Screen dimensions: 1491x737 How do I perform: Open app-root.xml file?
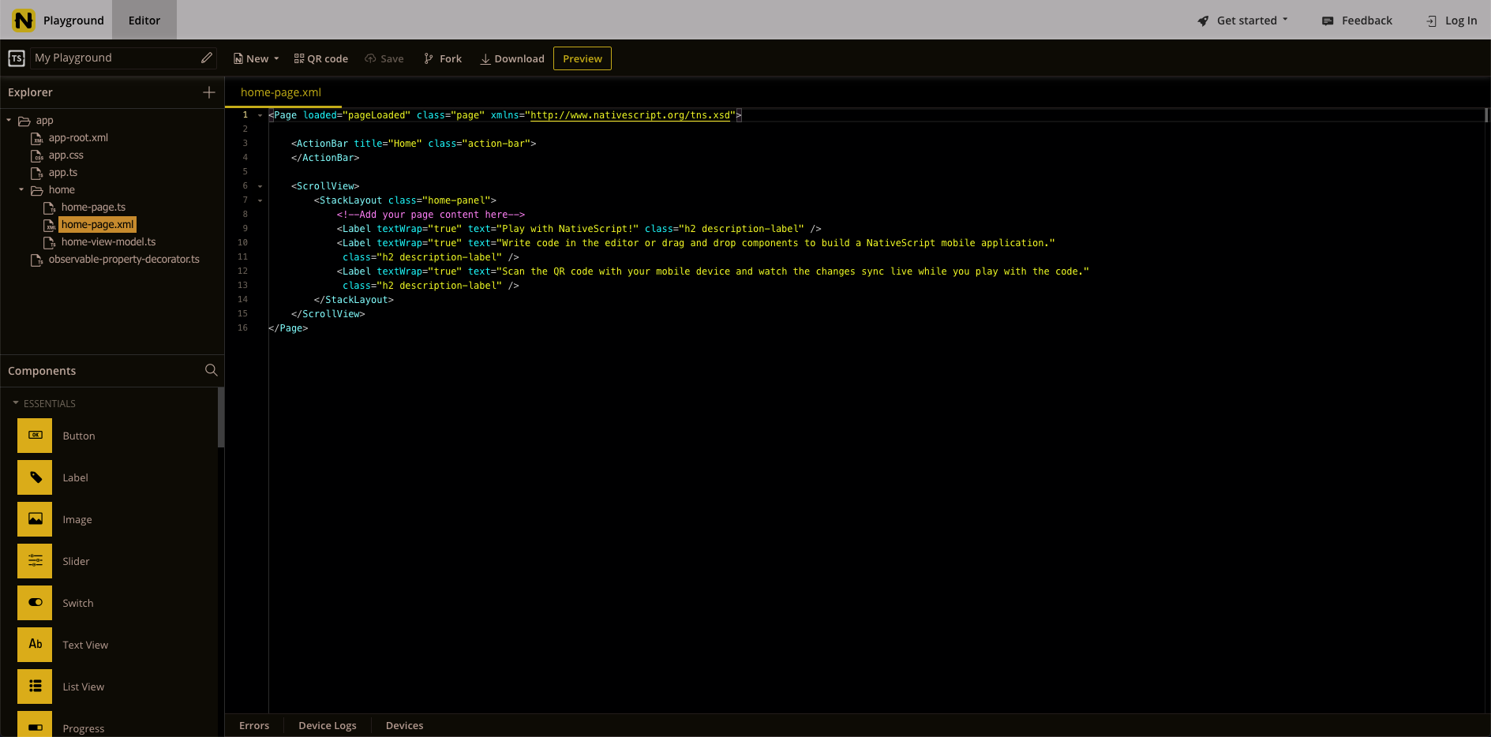click(78, 138)
